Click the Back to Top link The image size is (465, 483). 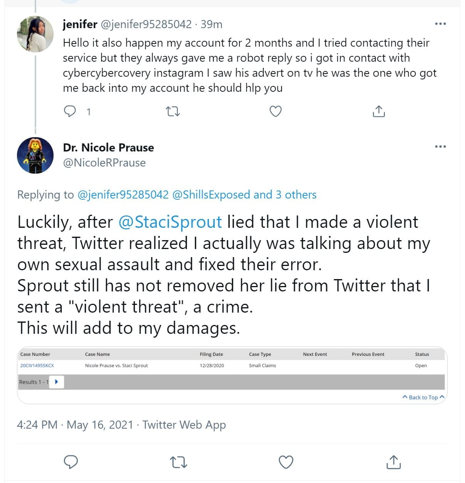point(423,397)
